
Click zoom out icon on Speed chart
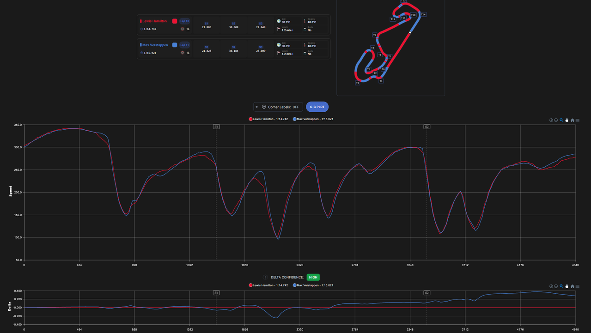click(556, 120)
